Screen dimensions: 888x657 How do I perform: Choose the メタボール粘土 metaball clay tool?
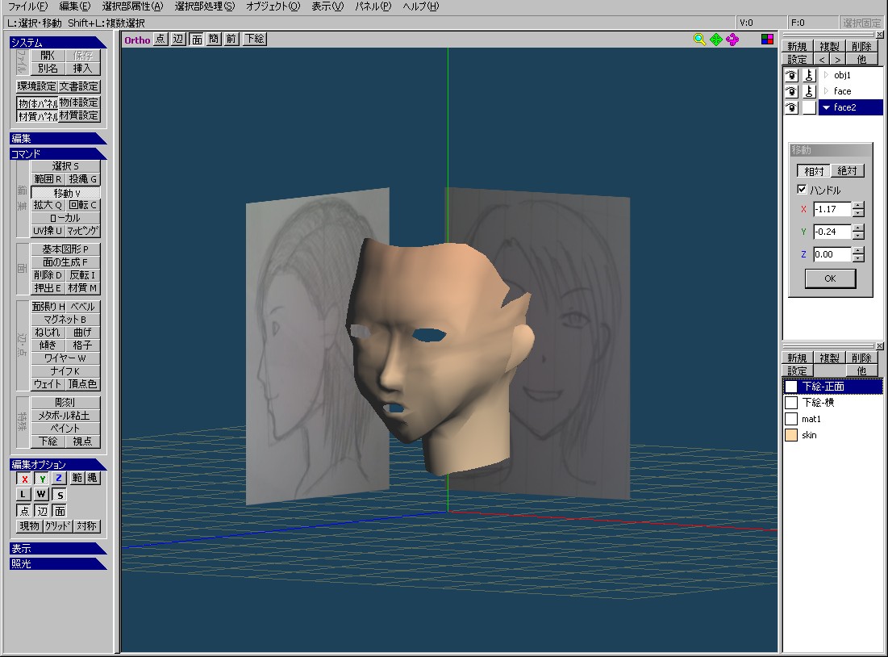[x=65, y=415]
